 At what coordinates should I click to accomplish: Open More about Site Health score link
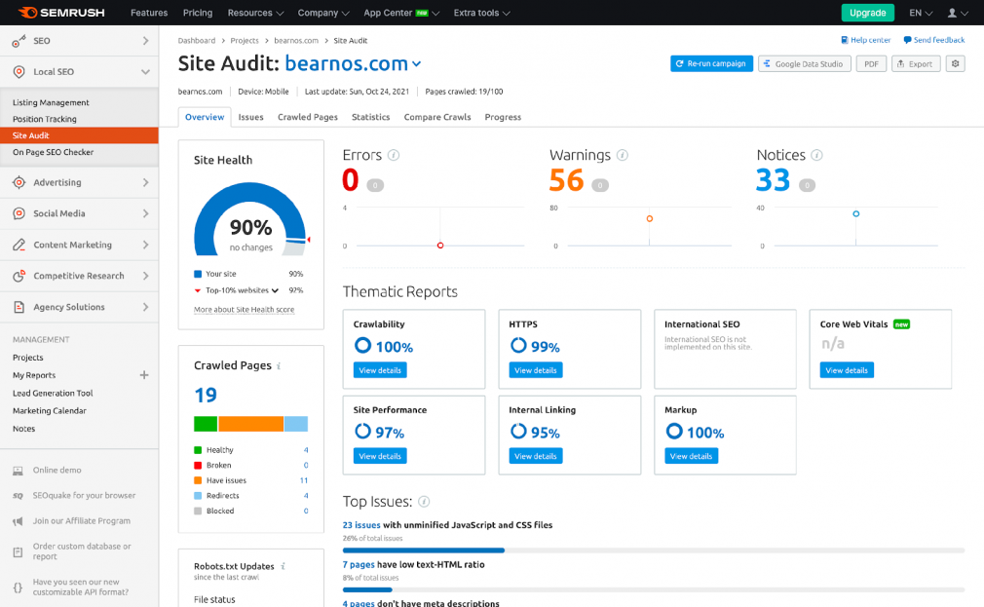[245, 310]
